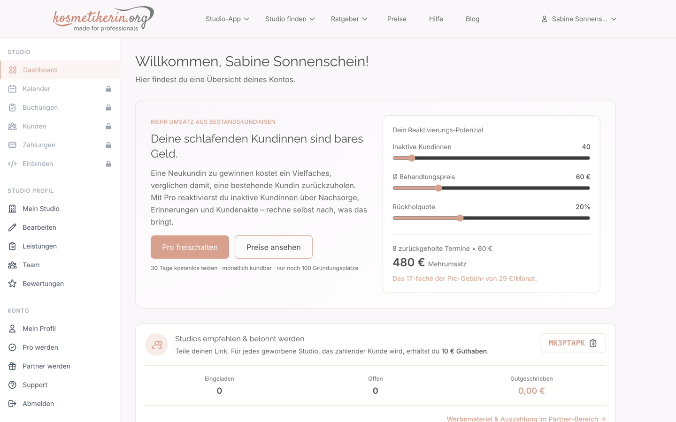Open the kosmetikerin.org logo home link

tap(103, 19)
